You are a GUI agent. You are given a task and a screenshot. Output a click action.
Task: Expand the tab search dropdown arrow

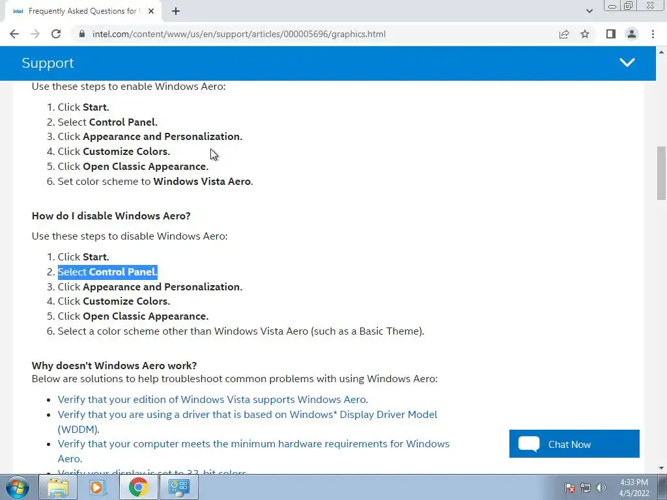[589, 11]
